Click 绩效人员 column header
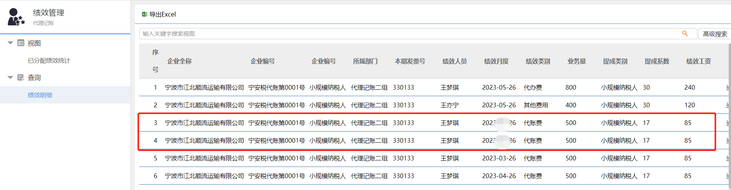The image size is (731, 190). pyautogui.click(x=455, y=61)
